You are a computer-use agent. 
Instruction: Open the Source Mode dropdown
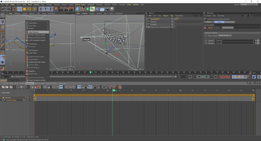pos(225,35)
